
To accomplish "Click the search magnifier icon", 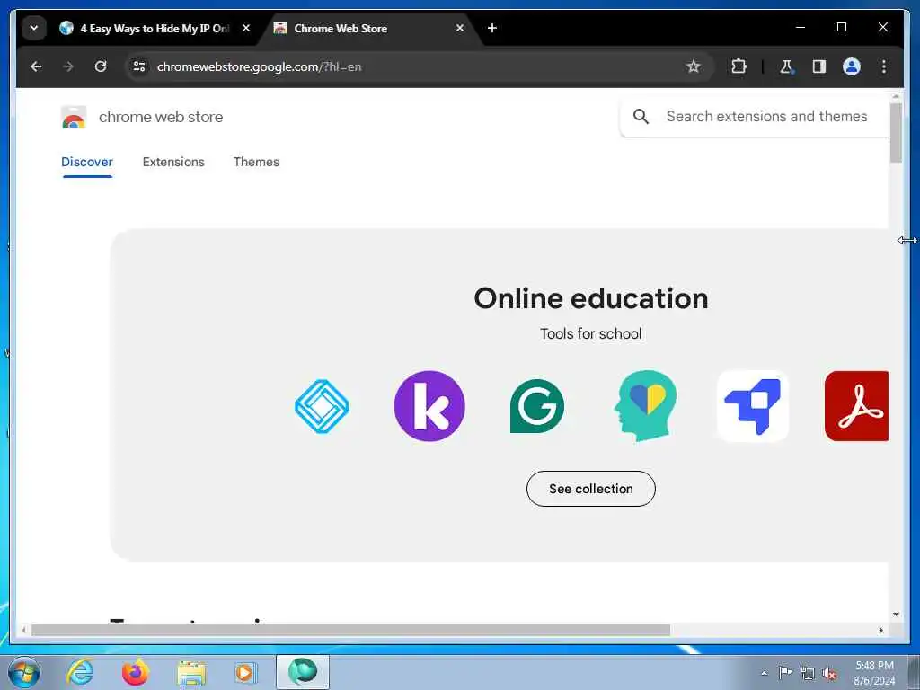I will click(x=641, y=116).
